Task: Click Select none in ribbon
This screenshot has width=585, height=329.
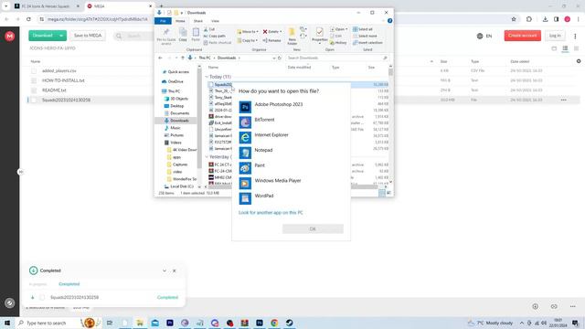Action: point(365,36)
